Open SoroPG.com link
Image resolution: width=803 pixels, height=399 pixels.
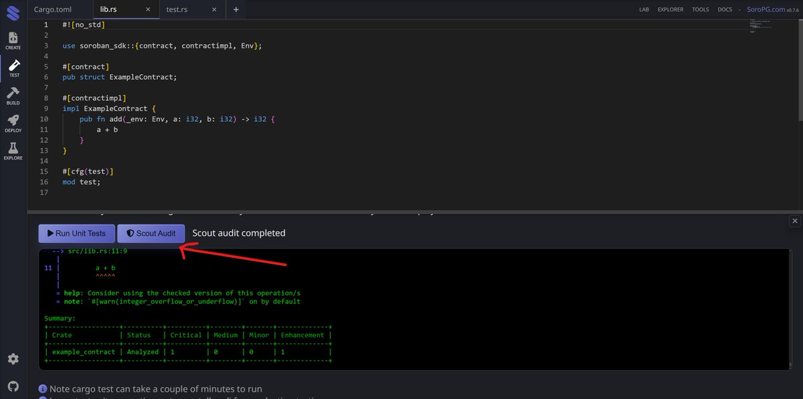(x=766, y=9)
